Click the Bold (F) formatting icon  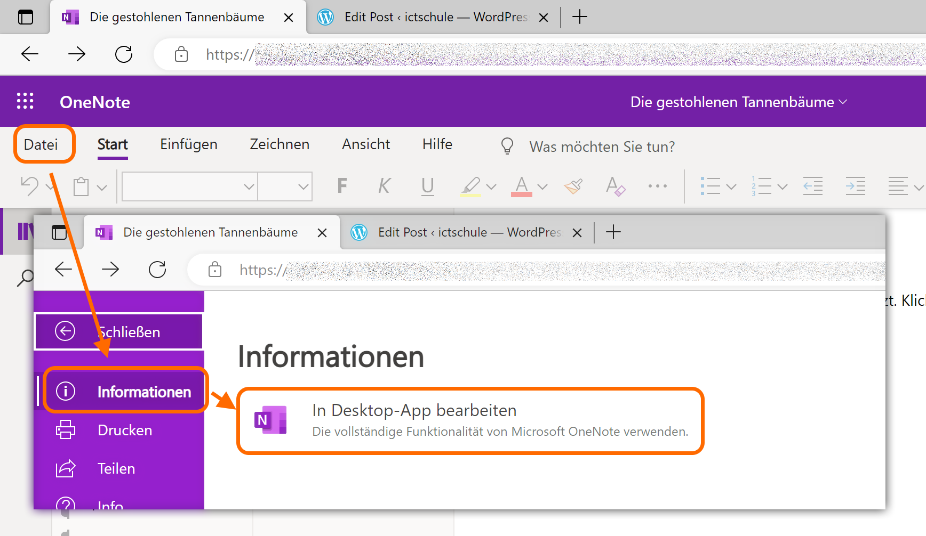[x=342, y=186]
